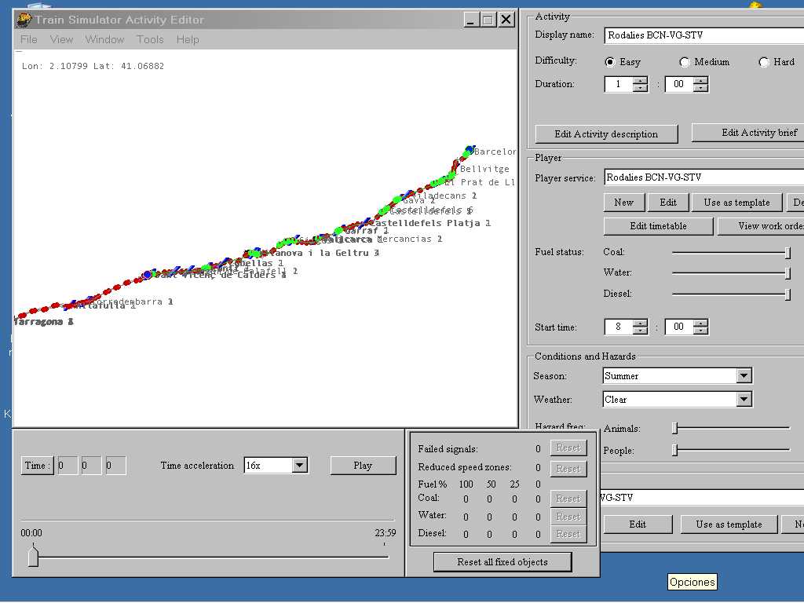Open the Tools menu
This screenshot has height=603, width=804.
[150, 39]
